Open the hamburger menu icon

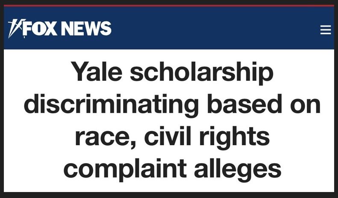(x=326, y=30)
